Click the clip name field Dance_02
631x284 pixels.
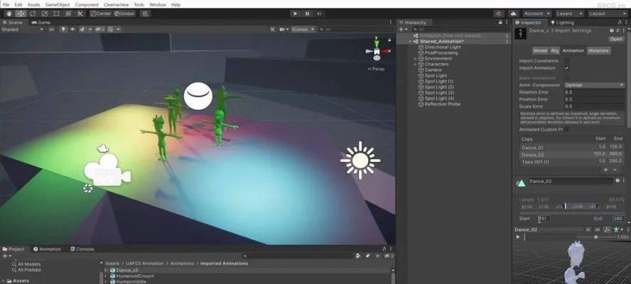[570, 182]
